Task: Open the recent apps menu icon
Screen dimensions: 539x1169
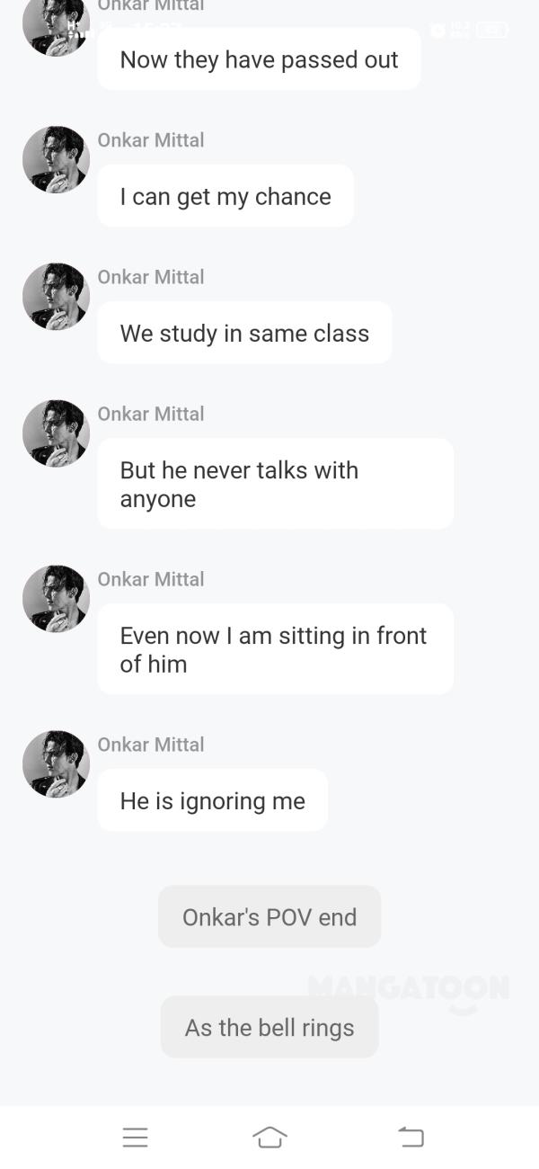Action: tap(135, 1137)
